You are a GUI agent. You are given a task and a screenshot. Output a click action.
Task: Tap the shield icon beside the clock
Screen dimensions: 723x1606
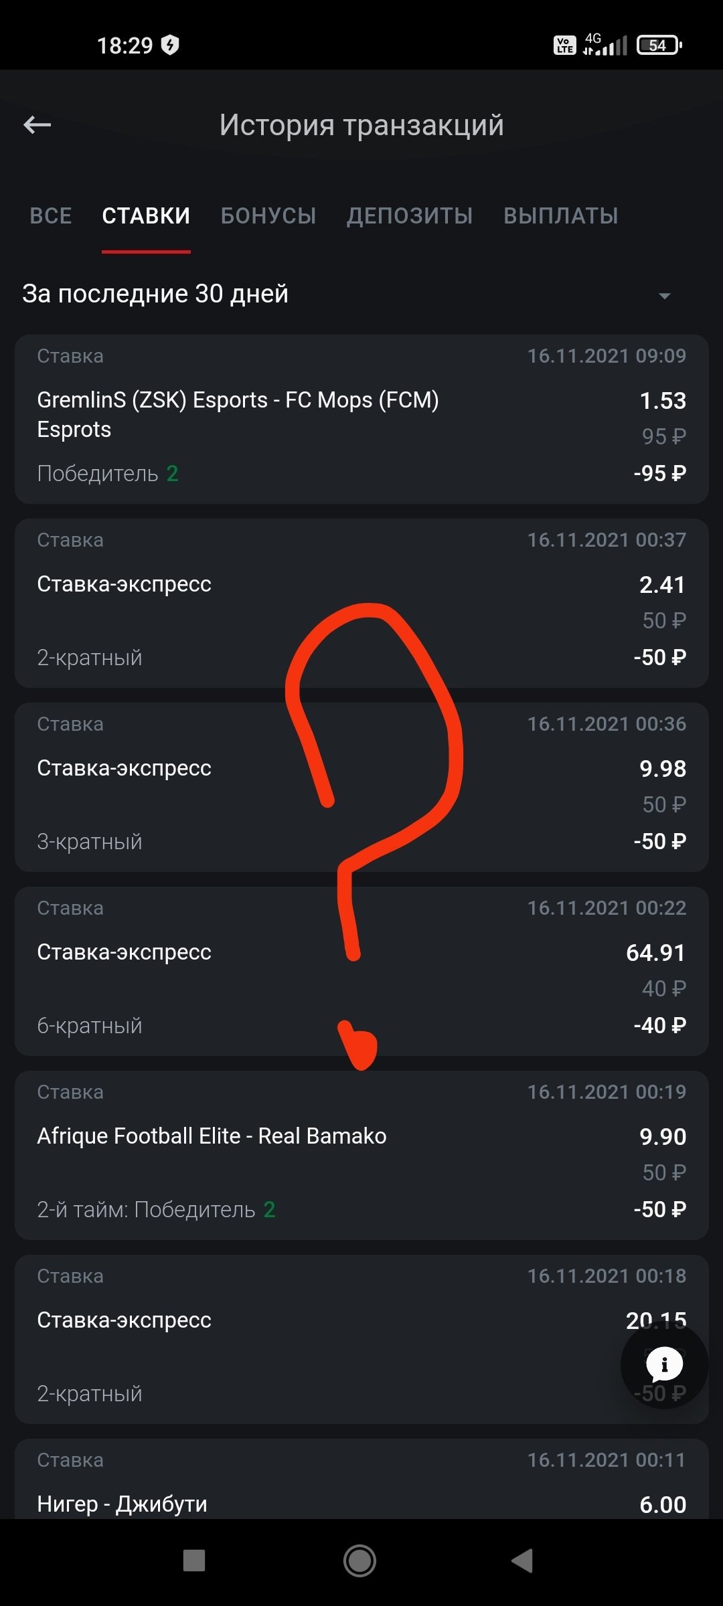(x=171, y=45)
